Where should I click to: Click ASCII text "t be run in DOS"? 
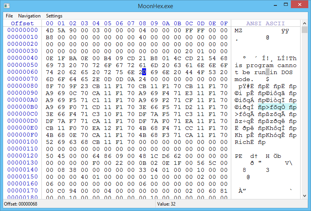tap(264, 72)
